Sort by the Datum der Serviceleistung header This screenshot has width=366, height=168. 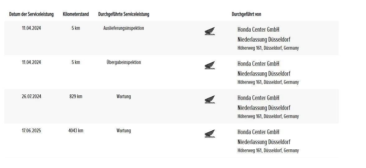[x=31, y=14]
